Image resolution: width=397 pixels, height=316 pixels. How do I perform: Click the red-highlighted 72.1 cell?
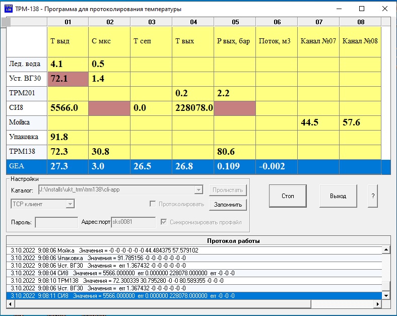click(68, 78)
